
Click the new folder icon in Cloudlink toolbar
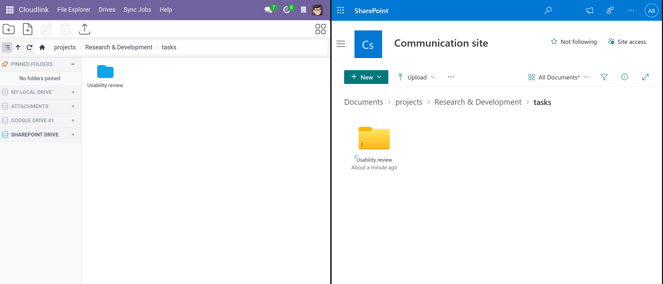(x=9, y=29)
